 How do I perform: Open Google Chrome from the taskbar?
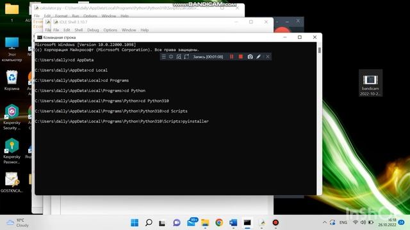(219, 222)
